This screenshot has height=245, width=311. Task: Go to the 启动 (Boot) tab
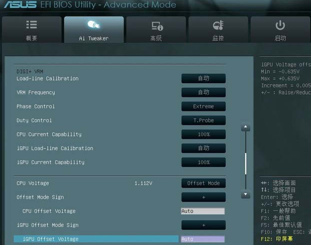(280, 30)
